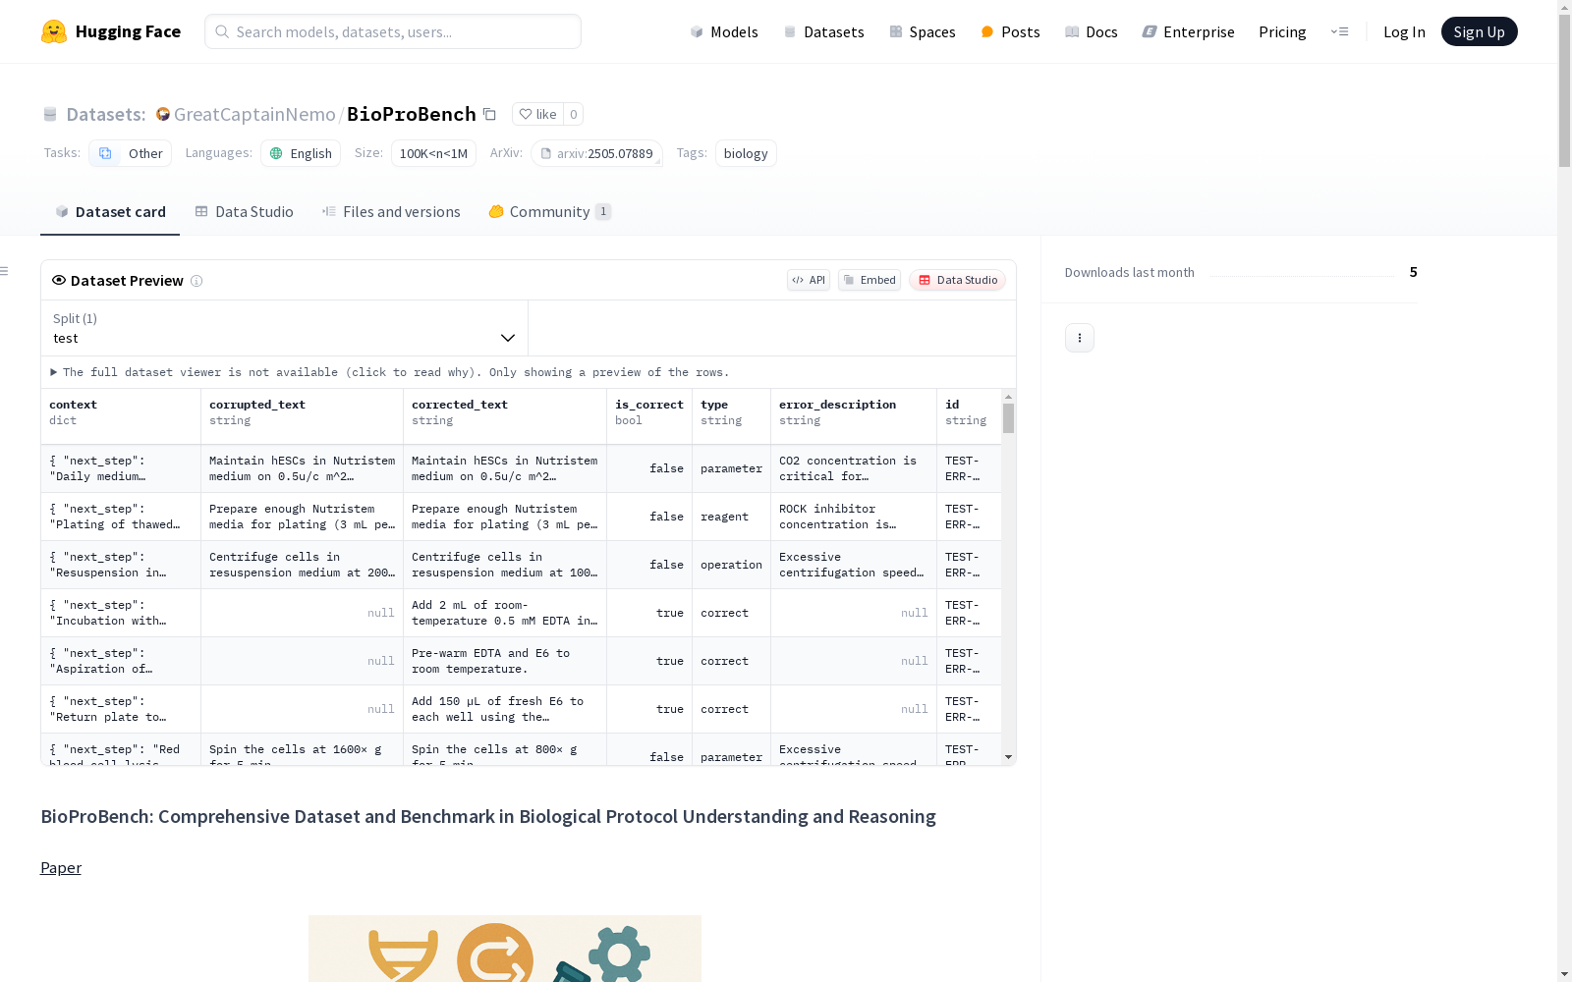Click the Datasets breadcrumb icon
Image resolution: width=1572 pixels, height=982 pixels.
pos(50,114)
